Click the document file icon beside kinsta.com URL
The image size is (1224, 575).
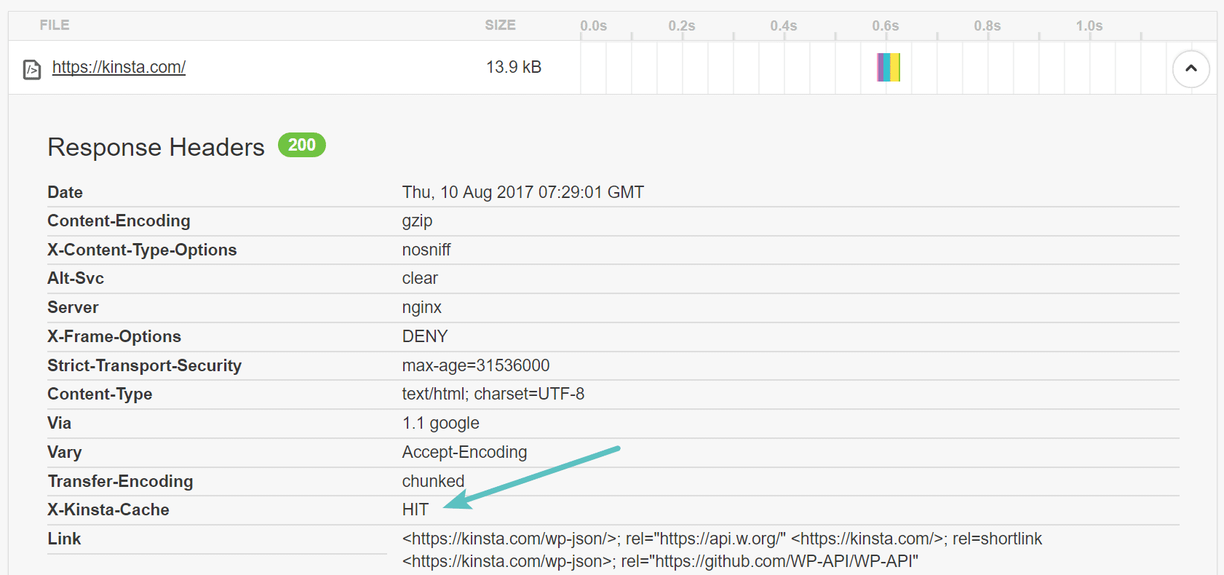(32, 69)
